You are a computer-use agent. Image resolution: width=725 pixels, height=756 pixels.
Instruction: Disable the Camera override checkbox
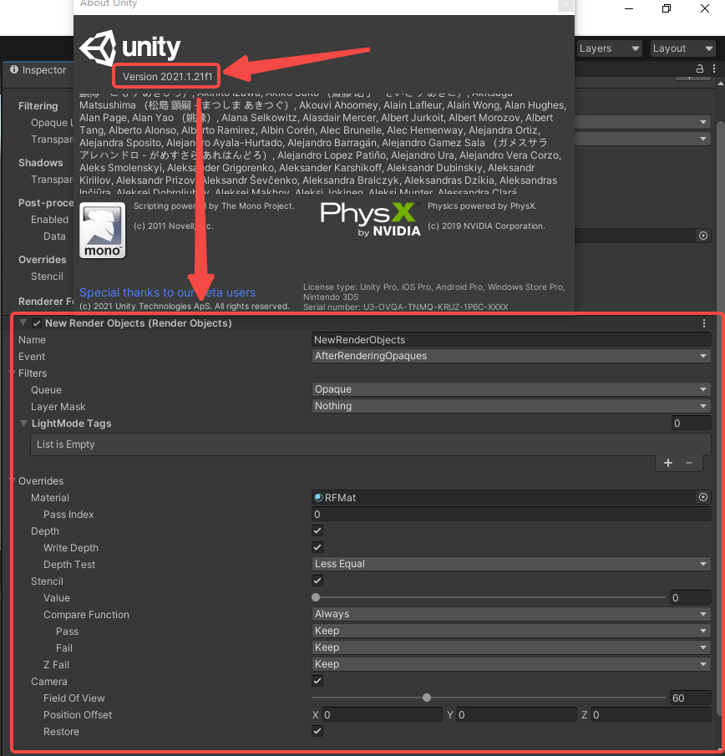317,681
